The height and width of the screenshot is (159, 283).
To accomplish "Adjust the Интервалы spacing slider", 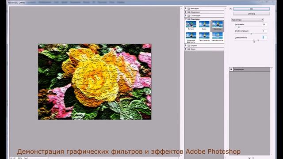I will 239,27.
